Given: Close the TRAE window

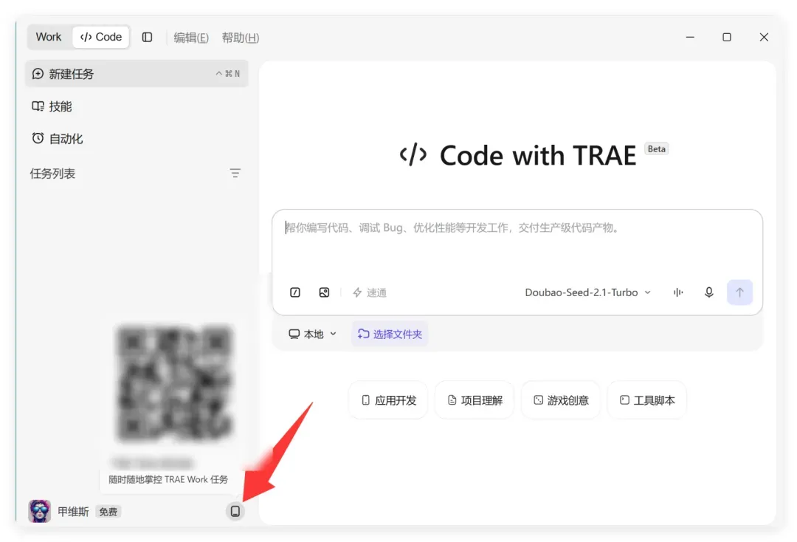Looking at the screenshot, I should coord(764,37).
